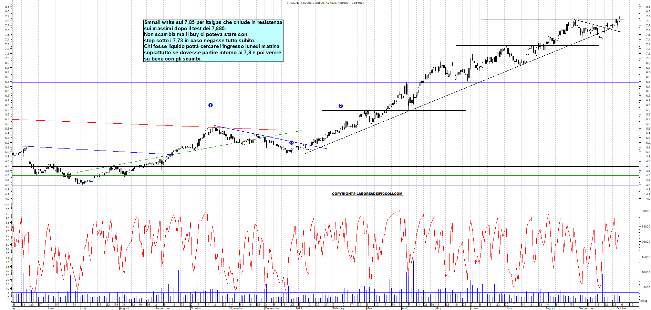
Task: Click the blue circle marker numbered 1
Action: pos(210,105)
